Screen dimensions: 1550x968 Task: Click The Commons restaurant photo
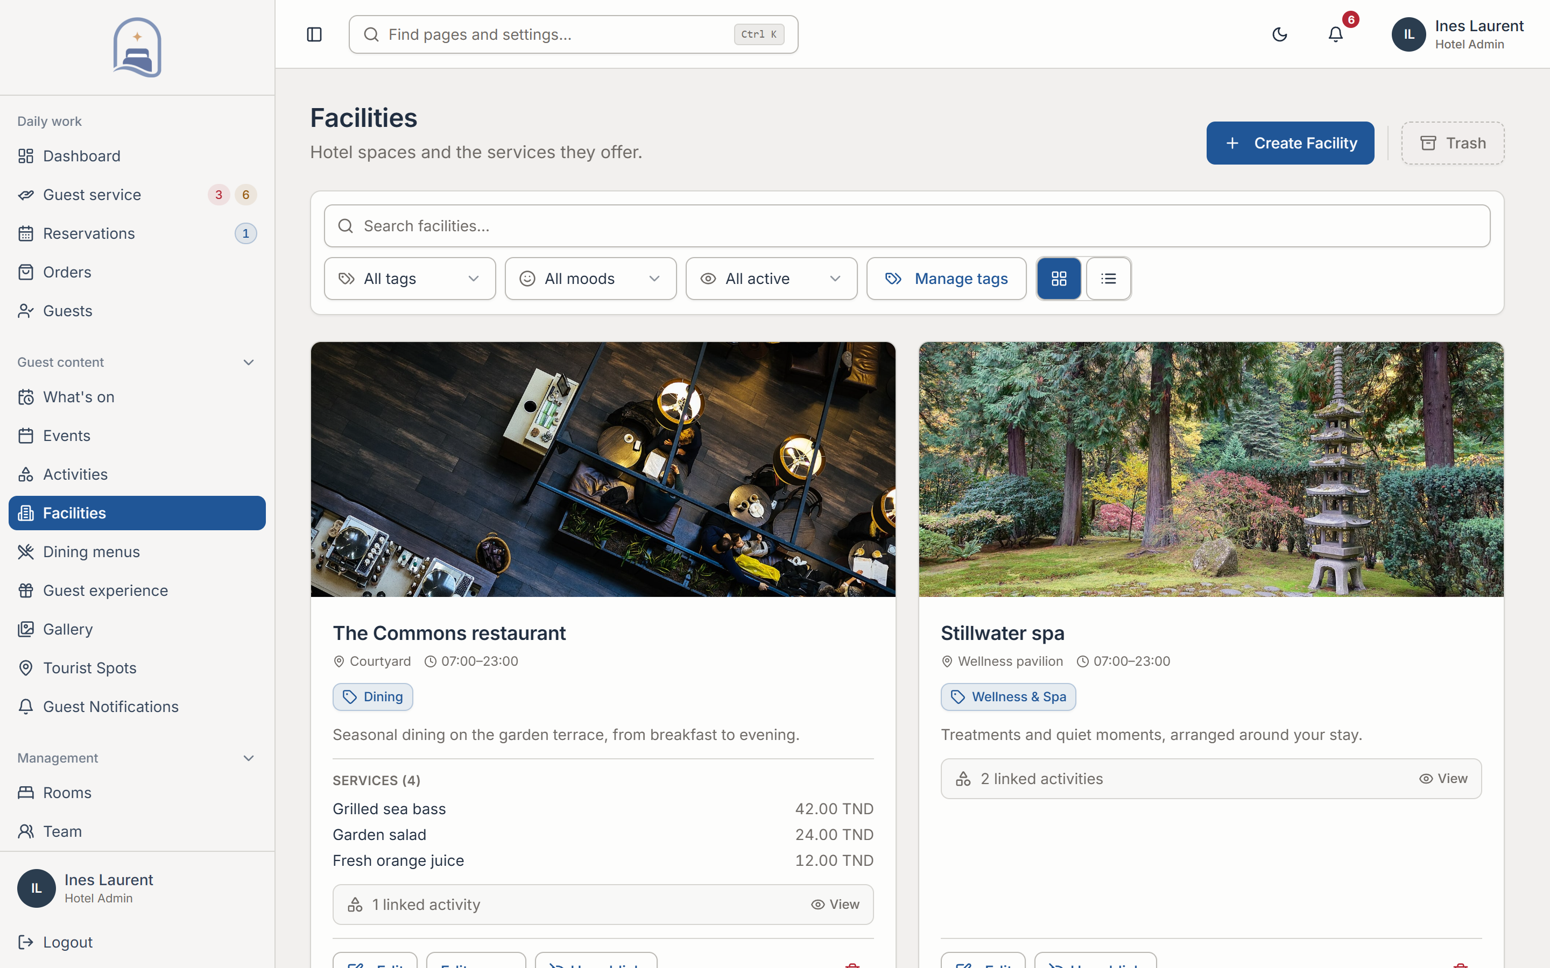tap(603, 469)
